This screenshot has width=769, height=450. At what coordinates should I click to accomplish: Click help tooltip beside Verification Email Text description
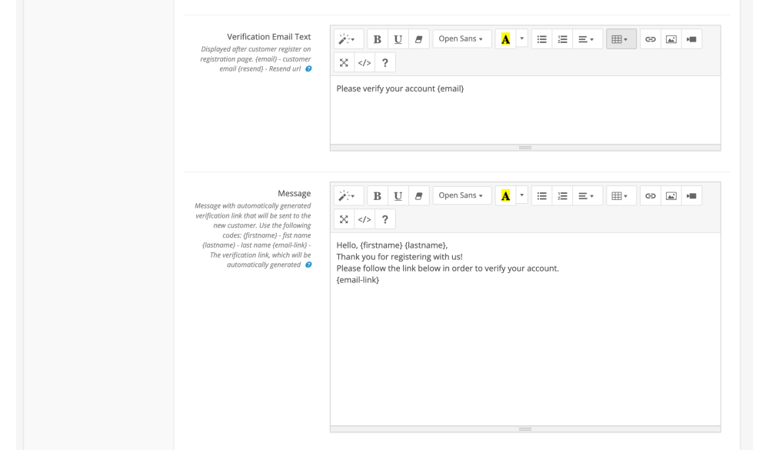point(308,69)
